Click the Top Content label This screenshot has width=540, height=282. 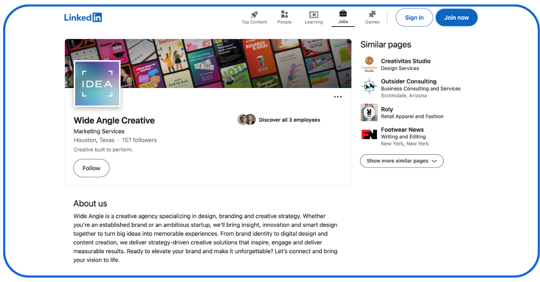point(254,22)
